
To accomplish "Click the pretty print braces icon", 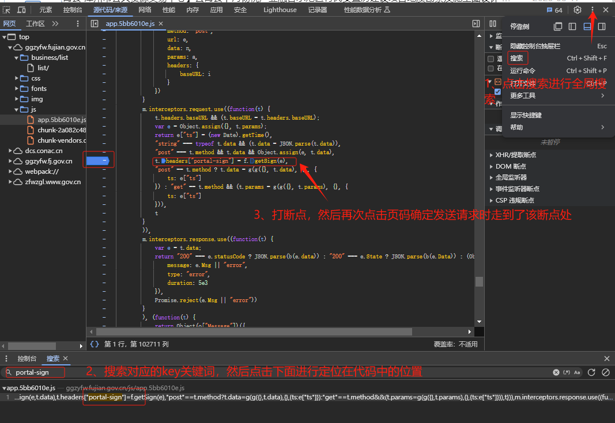I will [x=95, y=344].
